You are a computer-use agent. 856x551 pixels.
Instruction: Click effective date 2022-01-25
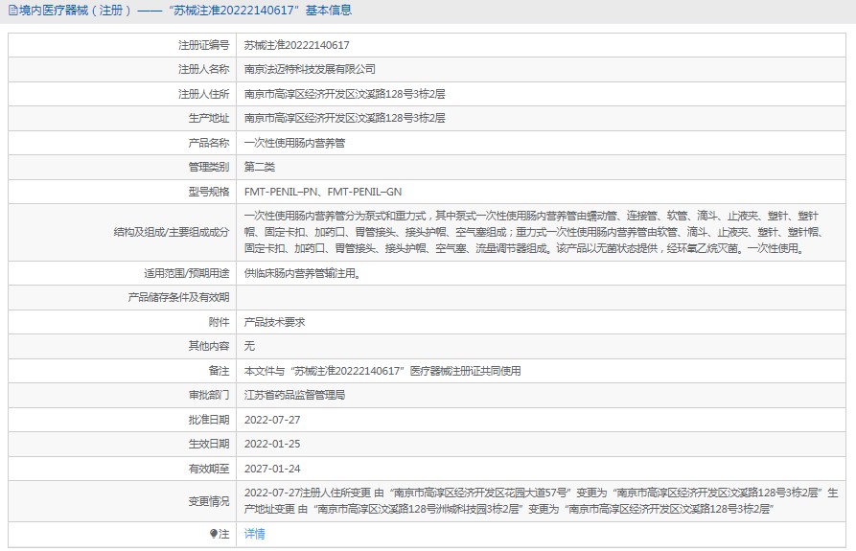coord(272,444)
